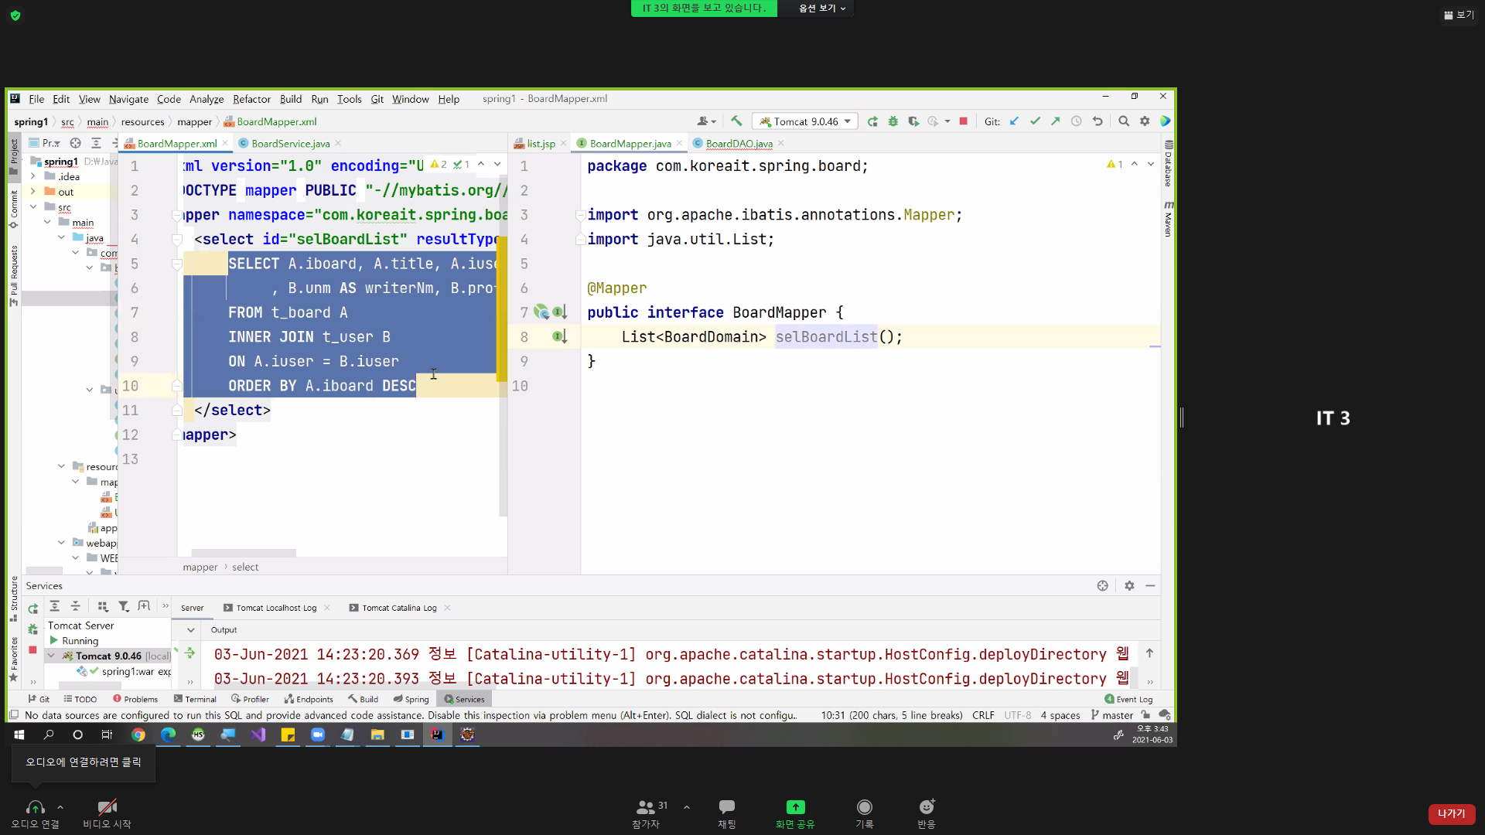Screen dimensions: 1485x835
Task: Commit changes using the Git checkmark icon
Action: [x=1036, y=121]
